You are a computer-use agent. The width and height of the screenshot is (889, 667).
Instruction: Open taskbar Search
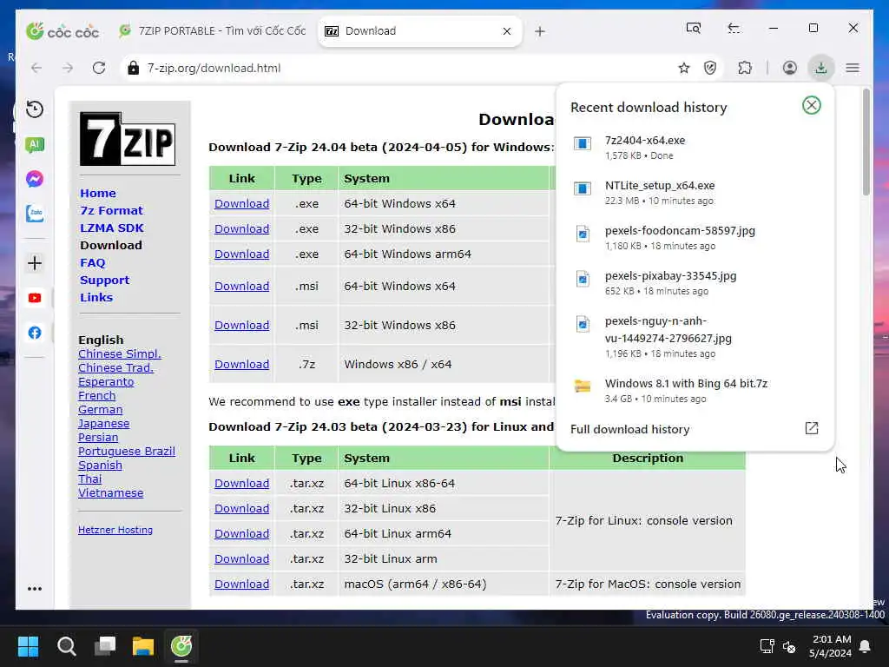pyautogui.click(x=66, y=646)
